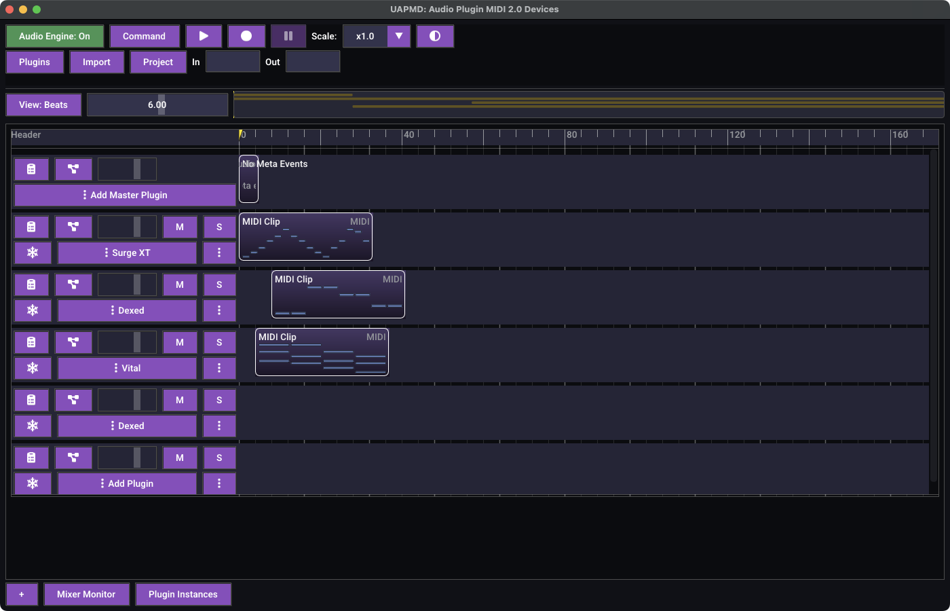Open the Plugin Instances panel

click(x=183, y=594)
